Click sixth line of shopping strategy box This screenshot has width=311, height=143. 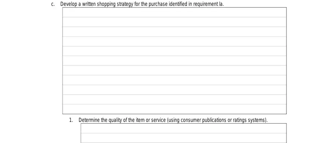(x=174, y=60)
